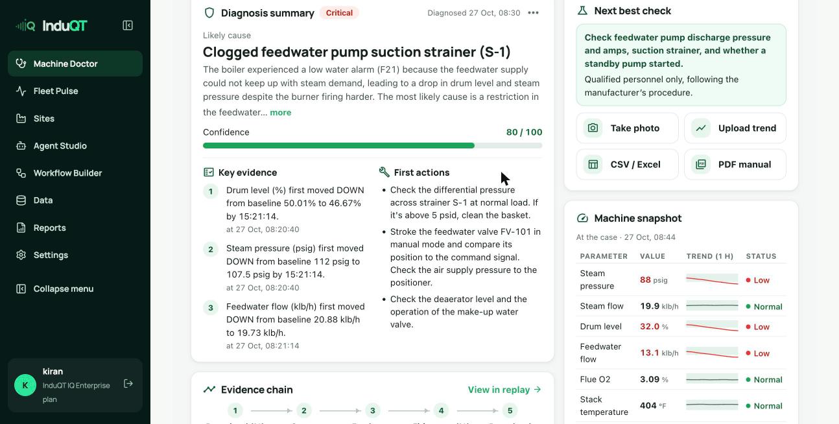Select evidence item 3 about Feedwater flow
This screenshot has height=424, width=839.
285,326
